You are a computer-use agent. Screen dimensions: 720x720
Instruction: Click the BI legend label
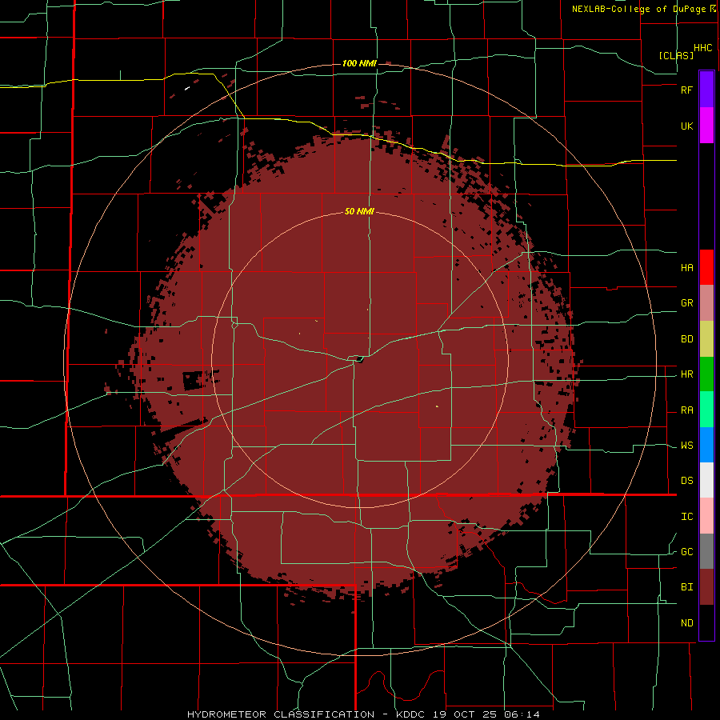687,587
